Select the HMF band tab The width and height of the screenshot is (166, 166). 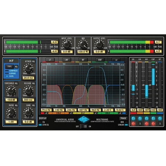(100, 60)
